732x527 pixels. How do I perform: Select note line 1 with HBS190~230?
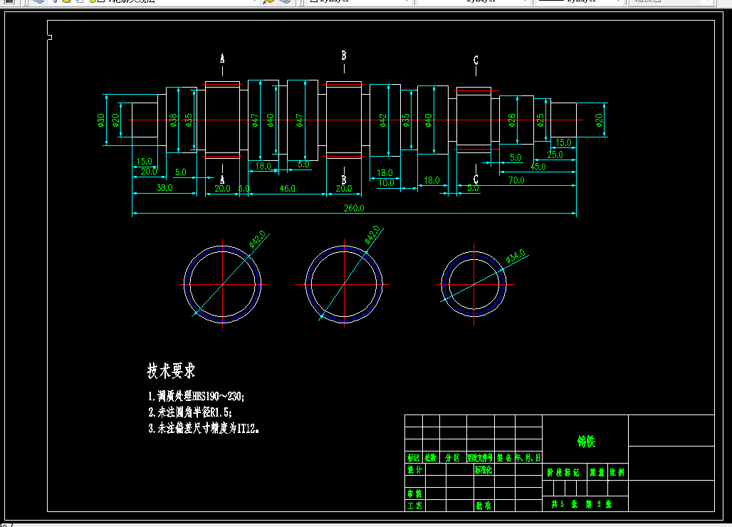196,396
